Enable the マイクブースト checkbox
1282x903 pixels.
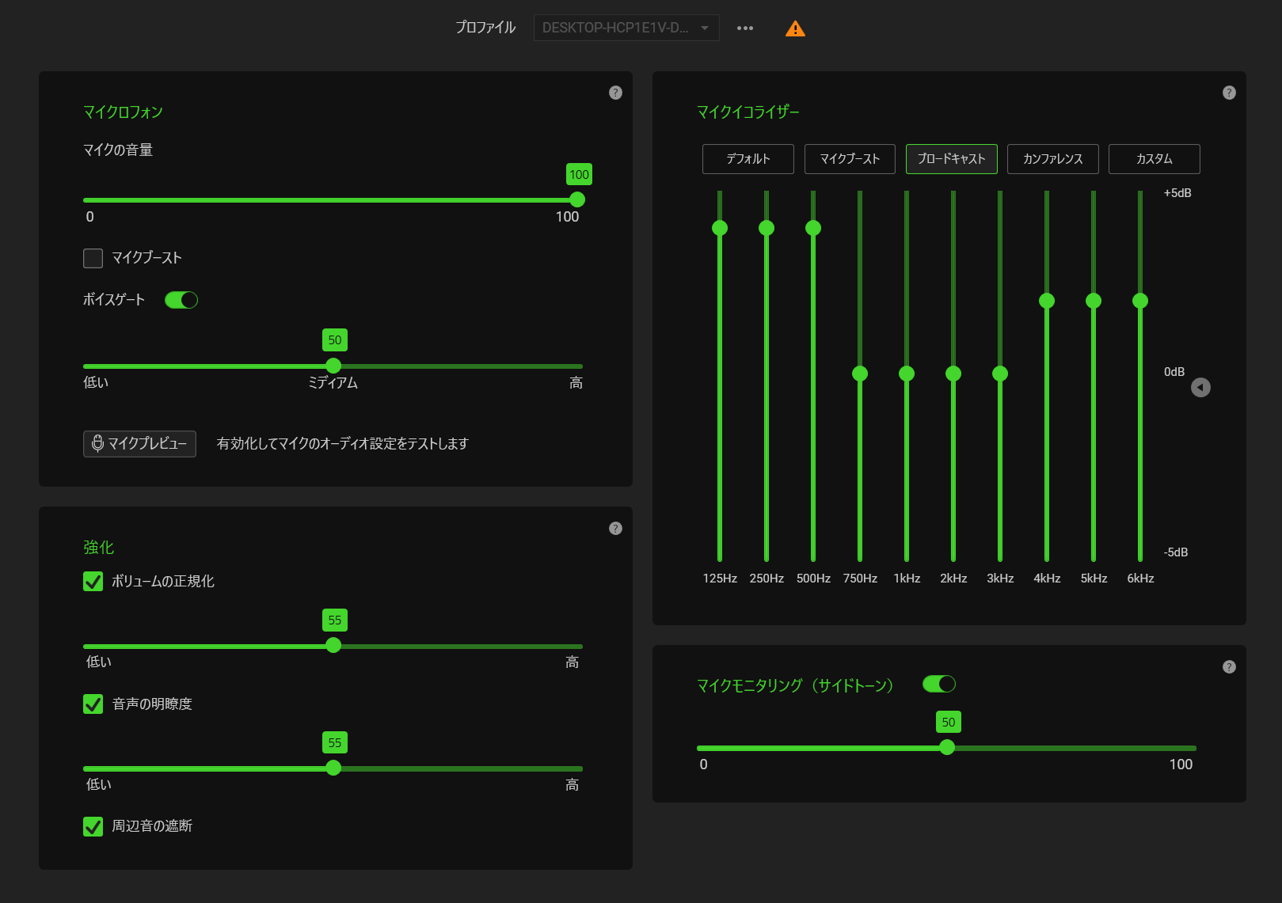(x=93, y=258)
